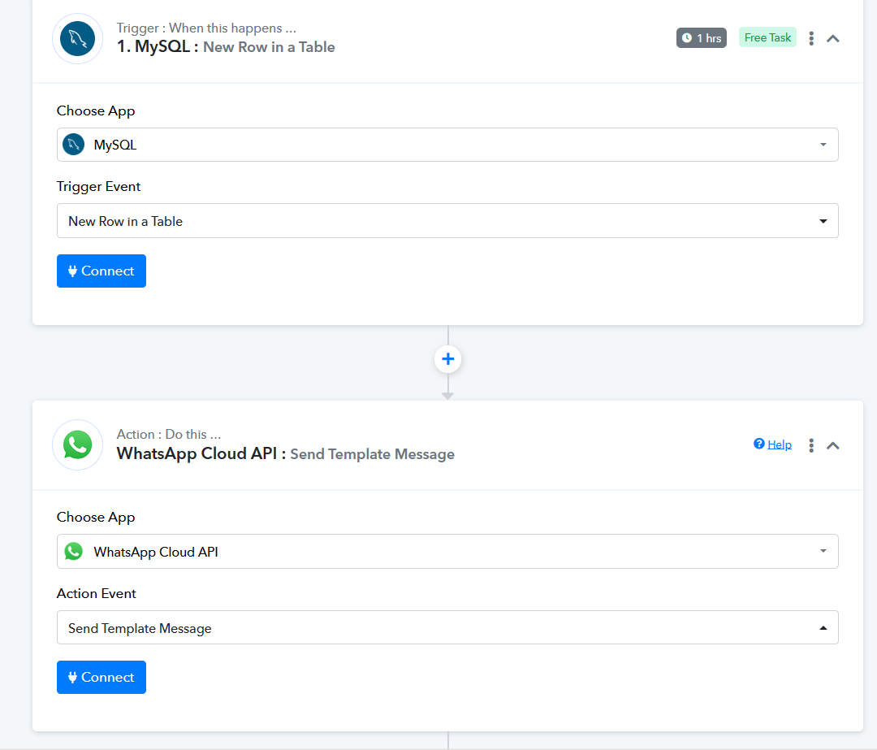877x750 pixels.
Task: Click the MySQL logo in trigger header
Action: 77,39
